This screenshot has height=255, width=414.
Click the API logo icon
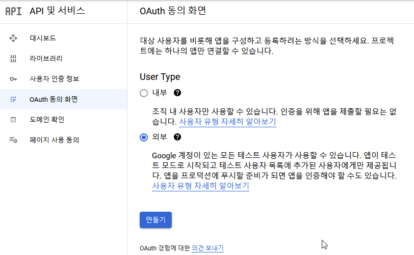[13, 11]
